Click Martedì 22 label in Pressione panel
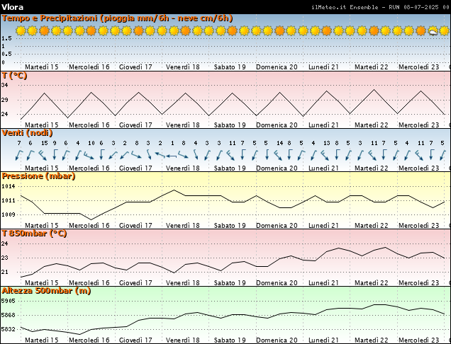 [371, 225]
